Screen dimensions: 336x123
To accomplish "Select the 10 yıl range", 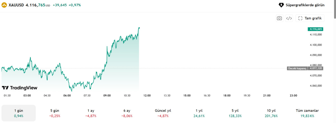I will click(271, 113).
